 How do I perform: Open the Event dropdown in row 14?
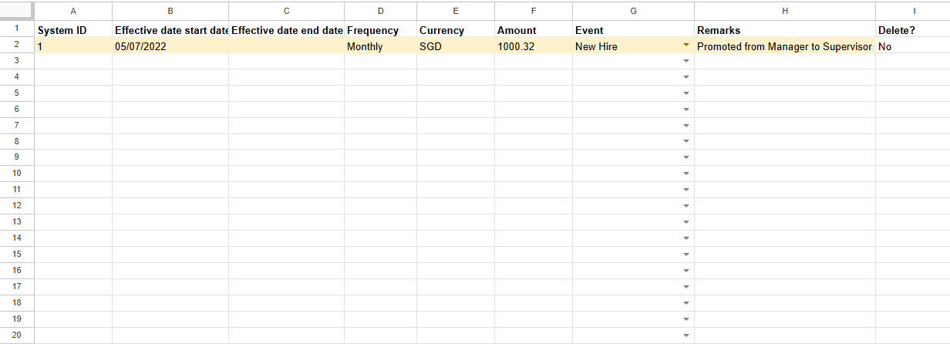(x=686, y=238)
